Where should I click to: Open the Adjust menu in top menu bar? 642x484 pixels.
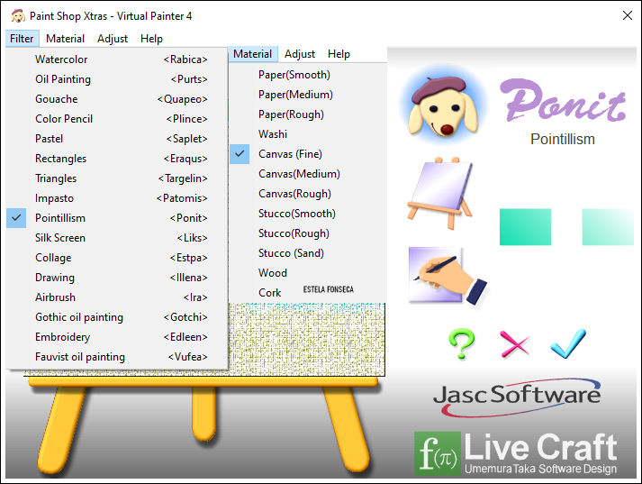(x=113, y=39)
